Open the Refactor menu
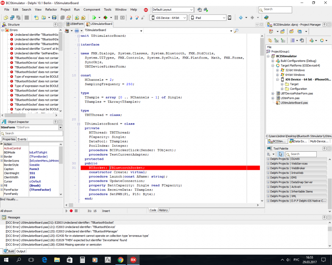 click(x=51, y=10)
